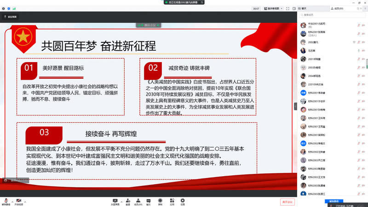Click the blue unmute button under member list
Screen dimensions: 368x207
333,201
